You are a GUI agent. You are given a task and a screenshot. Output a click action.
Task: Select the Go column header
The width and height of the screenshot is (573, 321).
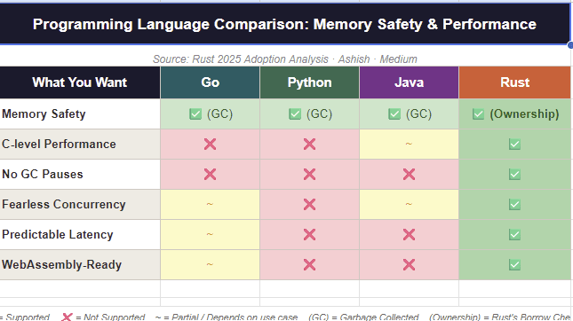pos(211,82)
